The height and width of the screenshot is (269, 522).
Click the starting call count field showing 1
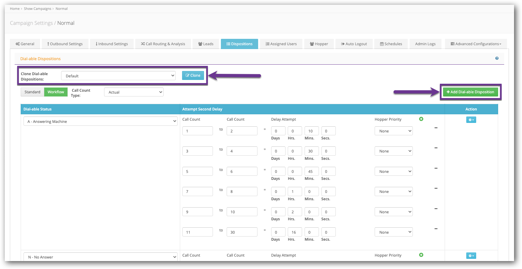click(198, 131)
